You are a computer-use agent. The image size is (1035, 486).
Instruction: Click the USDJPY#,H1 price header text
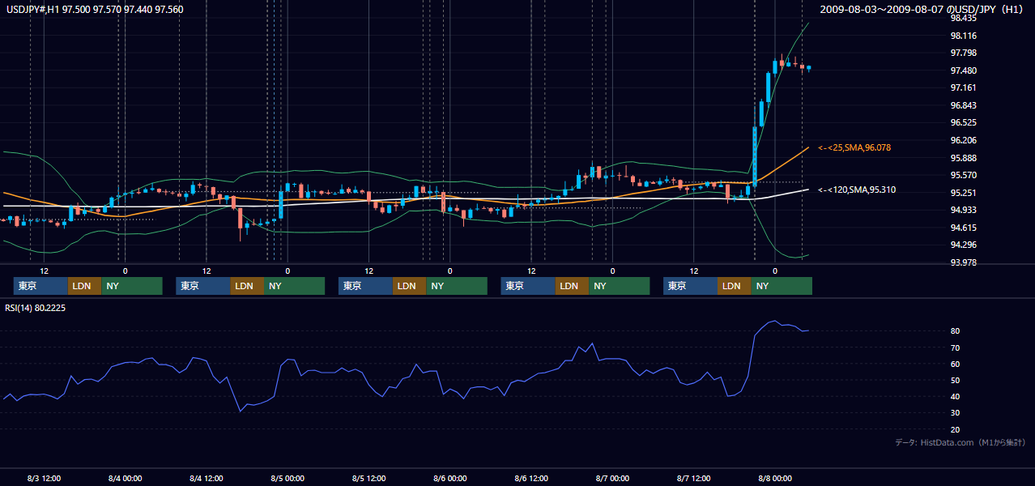[x=95, y=9]
